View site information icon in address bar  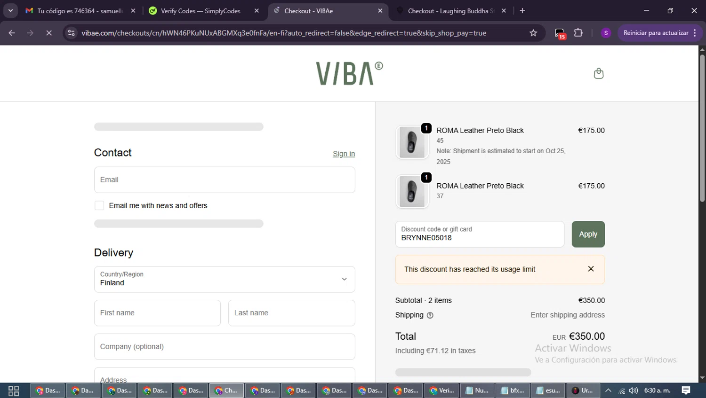coord(72,33)
